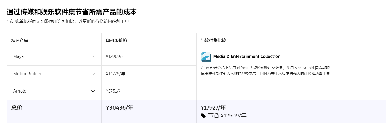Viewport: 392px width, 130px height.
Task: Click the MotionBuilder price ¥14776/年
Action: point(116,74)
